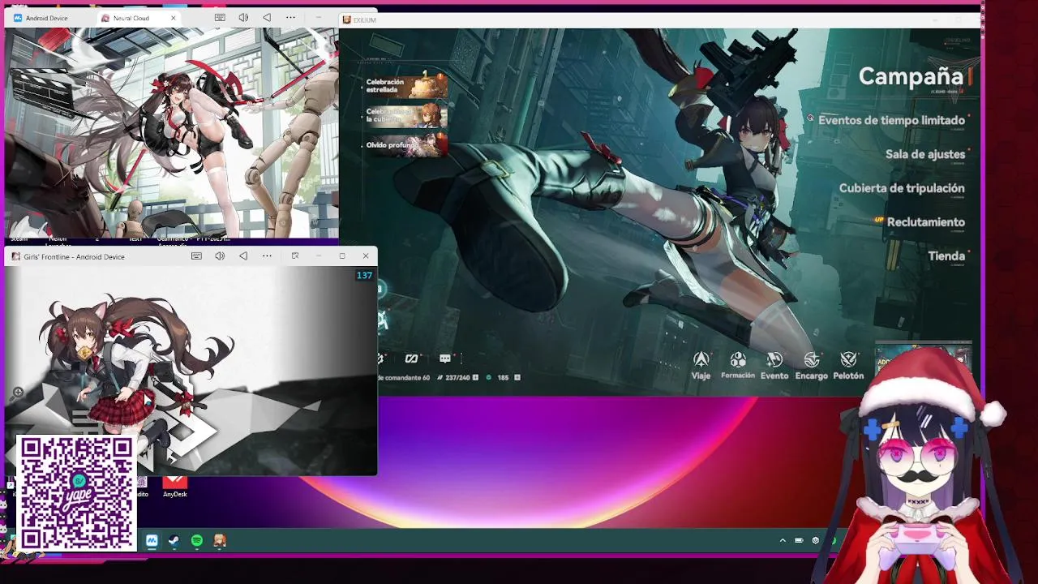Close the Neural Cloud tab
The width and height of the screenshot is (1038, 584).
tap(174, 18)
